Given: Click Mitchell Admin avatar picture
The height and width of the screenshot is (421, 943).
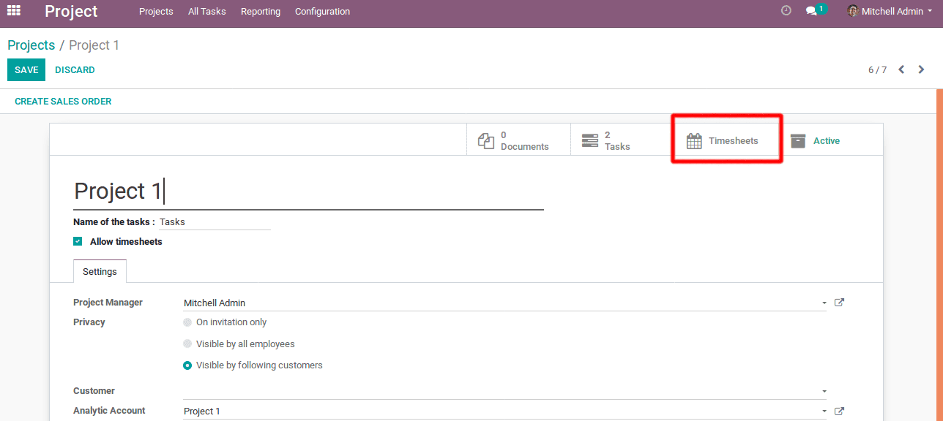Looking at the screenshot, I should click(853, 11).
